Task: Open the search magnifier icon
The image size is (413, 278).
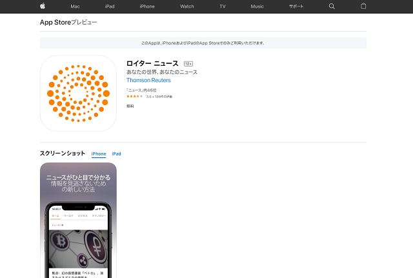Action: click(x=332, y=6)
